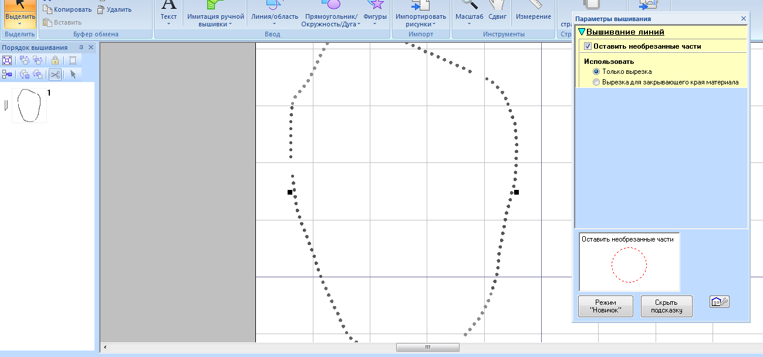
Task: Click the house-wrench default settings icon
Action: point(719,302)
